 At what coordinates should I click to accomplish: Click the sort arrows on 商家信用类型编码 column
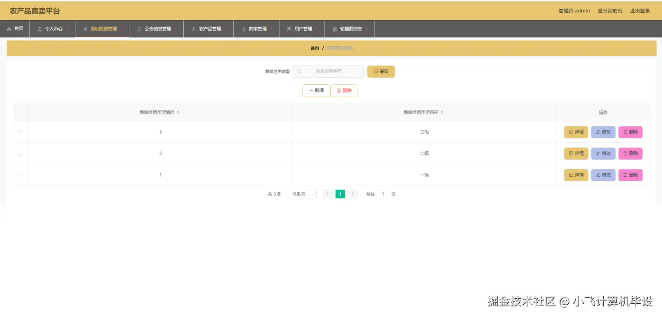178,113
